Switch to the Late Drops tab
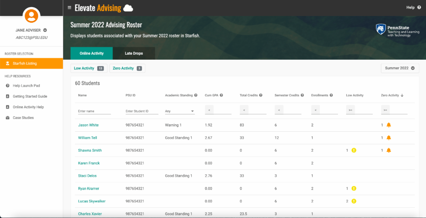The height and width of the screenshot is (218, 426). (x=134, y=53)
